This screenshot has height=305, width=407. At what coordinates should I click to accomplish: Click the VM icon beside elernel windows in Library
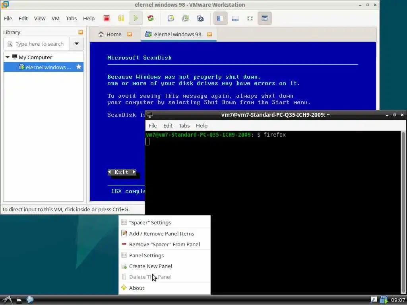tap(22, 67)
